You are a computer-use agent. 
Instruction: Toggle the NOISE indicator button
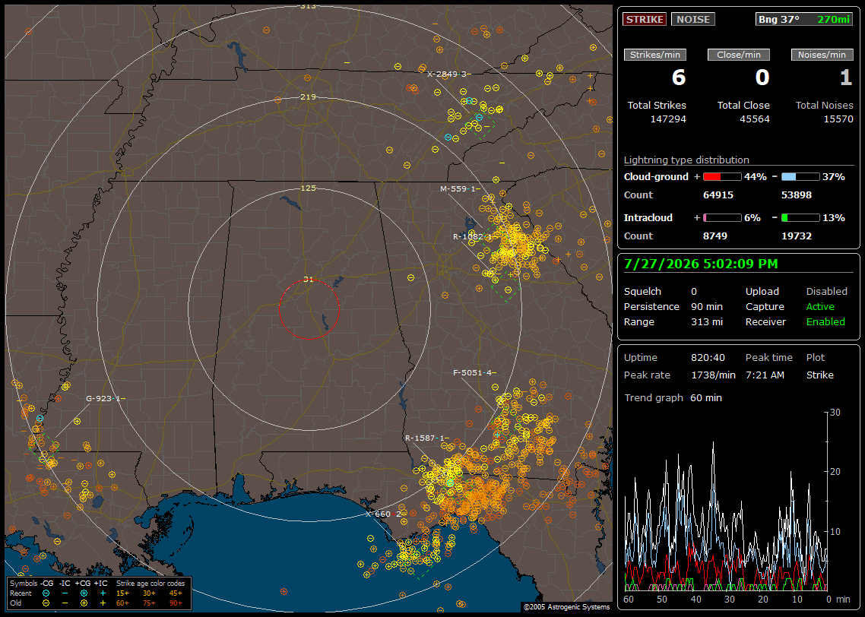[x=693, y=19]
